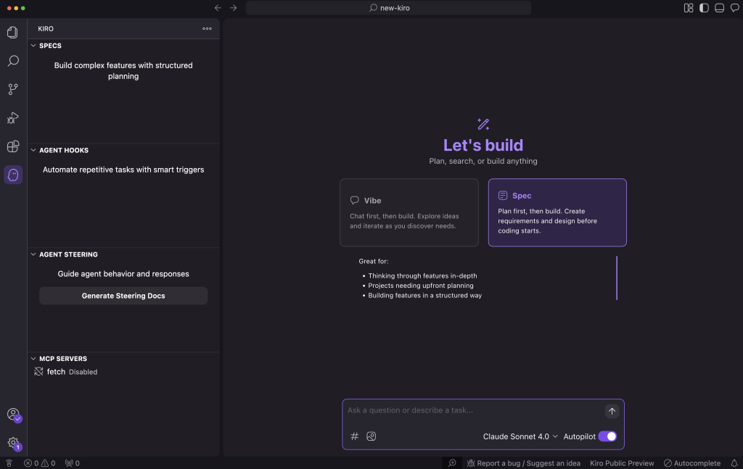Send message with the up arrow button
This screenshot has height=469, width=743.
[612, 411]
